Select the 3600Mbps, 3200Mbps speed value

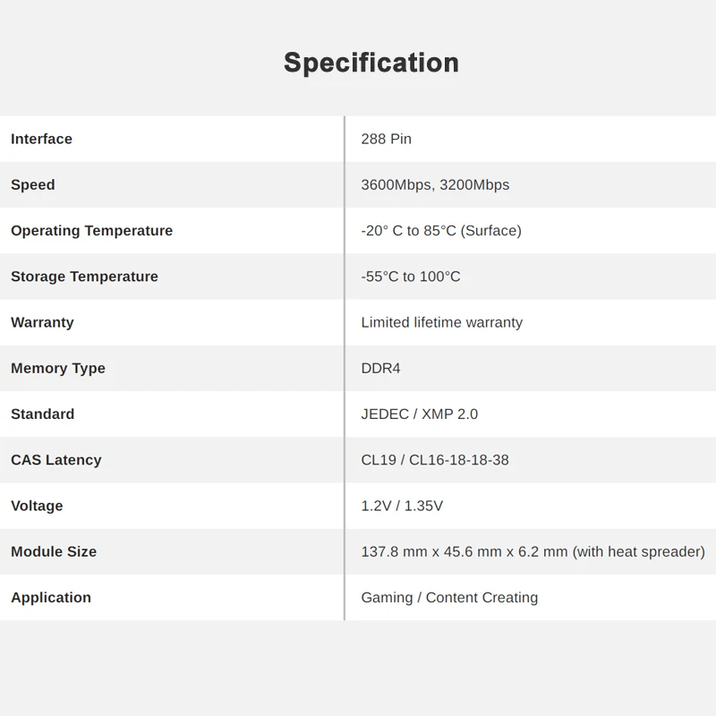click(x=435, y=184)
